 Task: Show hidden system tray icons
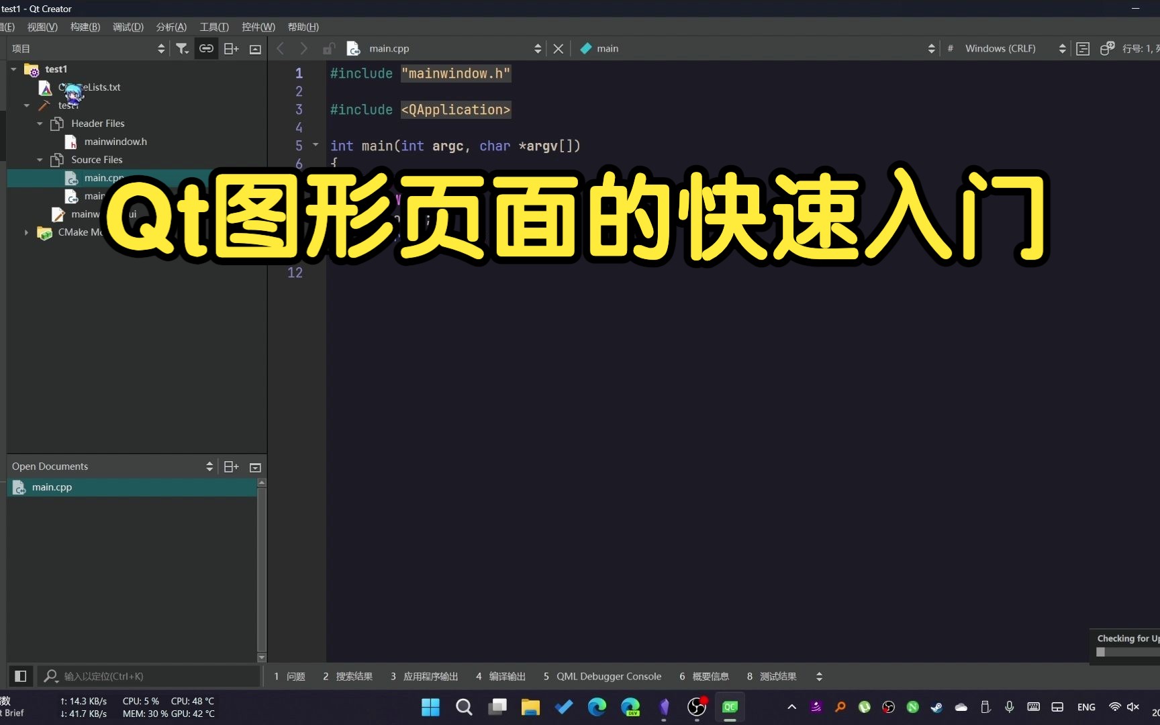click(791, 707)
